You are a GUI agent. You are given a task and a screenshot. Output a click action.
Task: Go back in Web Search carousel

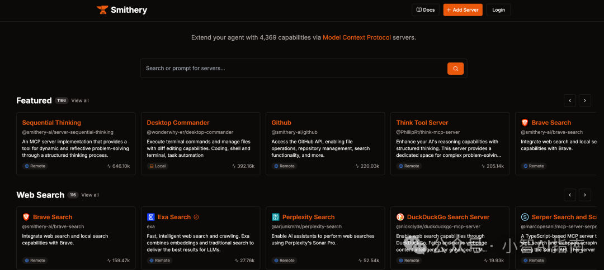(x=569, y=195)
